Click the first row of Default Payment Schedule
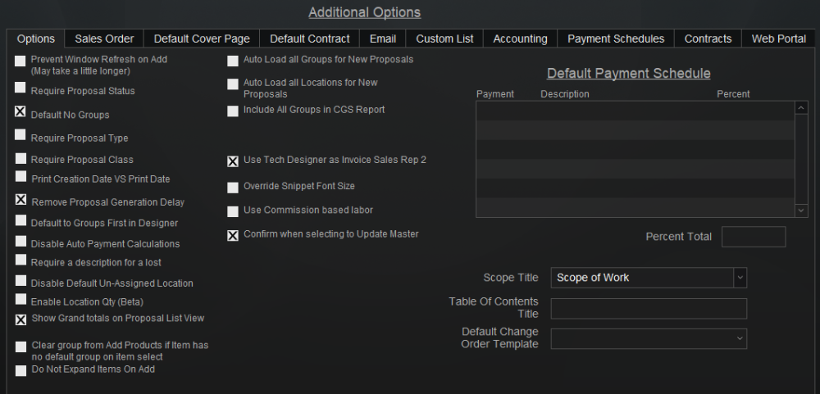Viewport: 820px width, 394px height. click(x=635, y=111)
